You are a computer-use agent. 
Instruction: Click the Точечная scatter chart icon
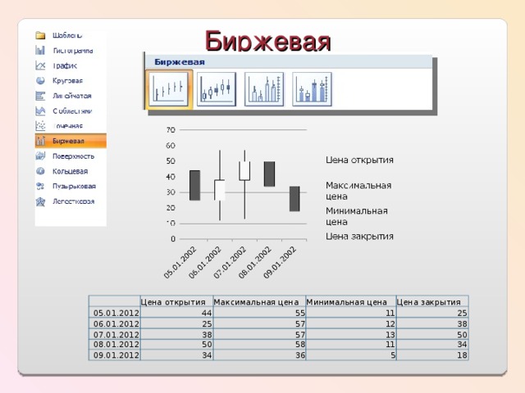[x=40, y=125]
